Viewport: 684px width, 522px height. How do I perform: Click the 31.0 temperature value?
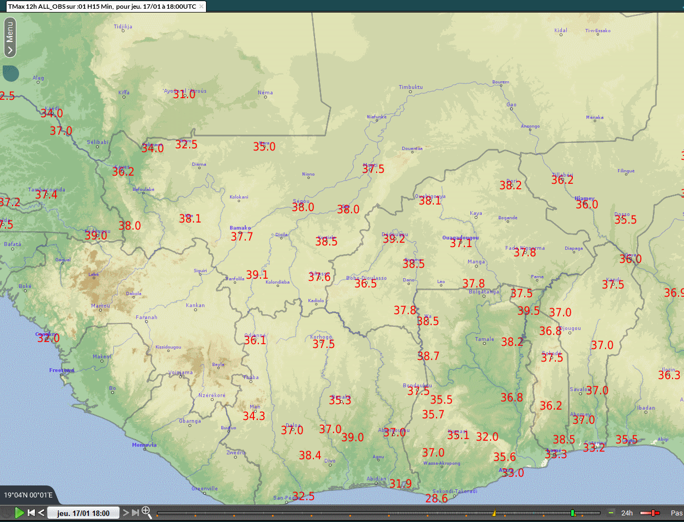[184, 94]
